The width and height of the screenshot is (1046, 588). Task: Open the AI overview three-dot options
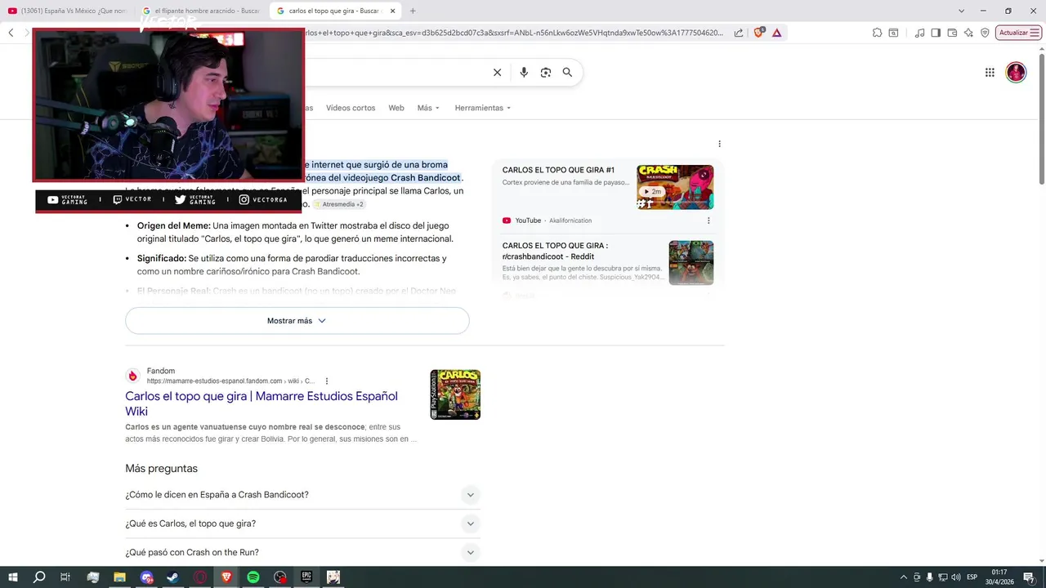[x=719, y=144]
